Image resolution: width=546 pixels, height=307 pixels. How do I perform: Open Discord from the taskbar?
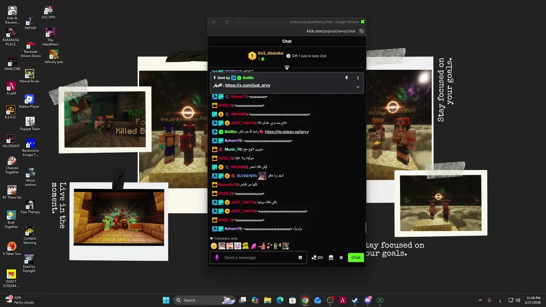pos(368,300)
